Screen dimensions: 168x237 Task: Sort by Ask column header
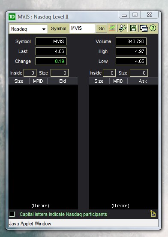click(x=143, y=81)
